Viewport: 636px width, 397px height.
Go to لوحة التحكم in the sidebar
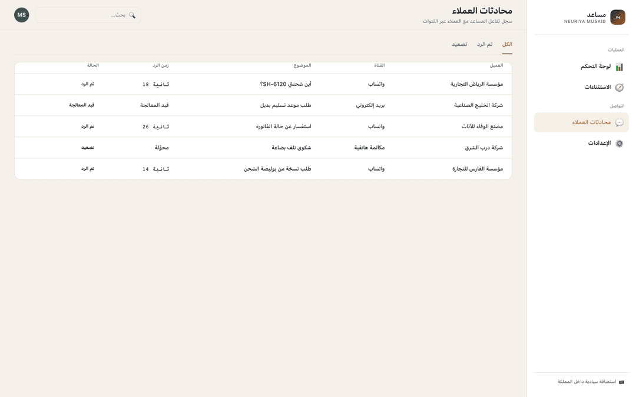pos(581,66)
